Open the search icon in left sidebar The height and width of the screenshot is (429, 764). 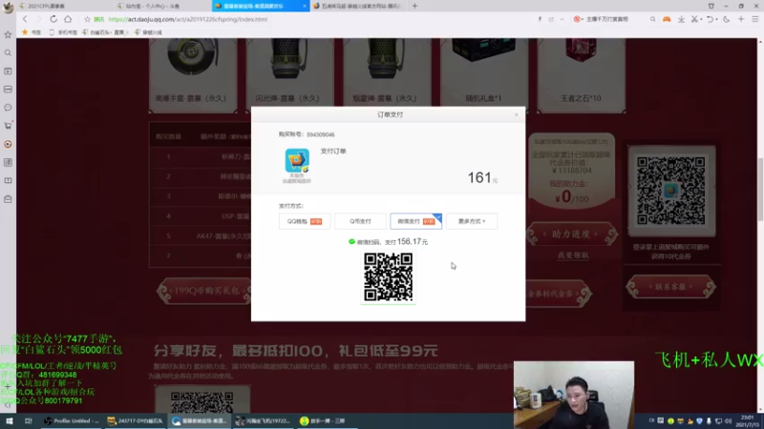[8, 52]
